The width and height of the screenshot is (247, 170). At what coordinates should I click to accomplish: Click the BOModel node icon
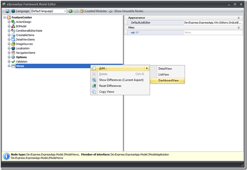tap(13, 26)
